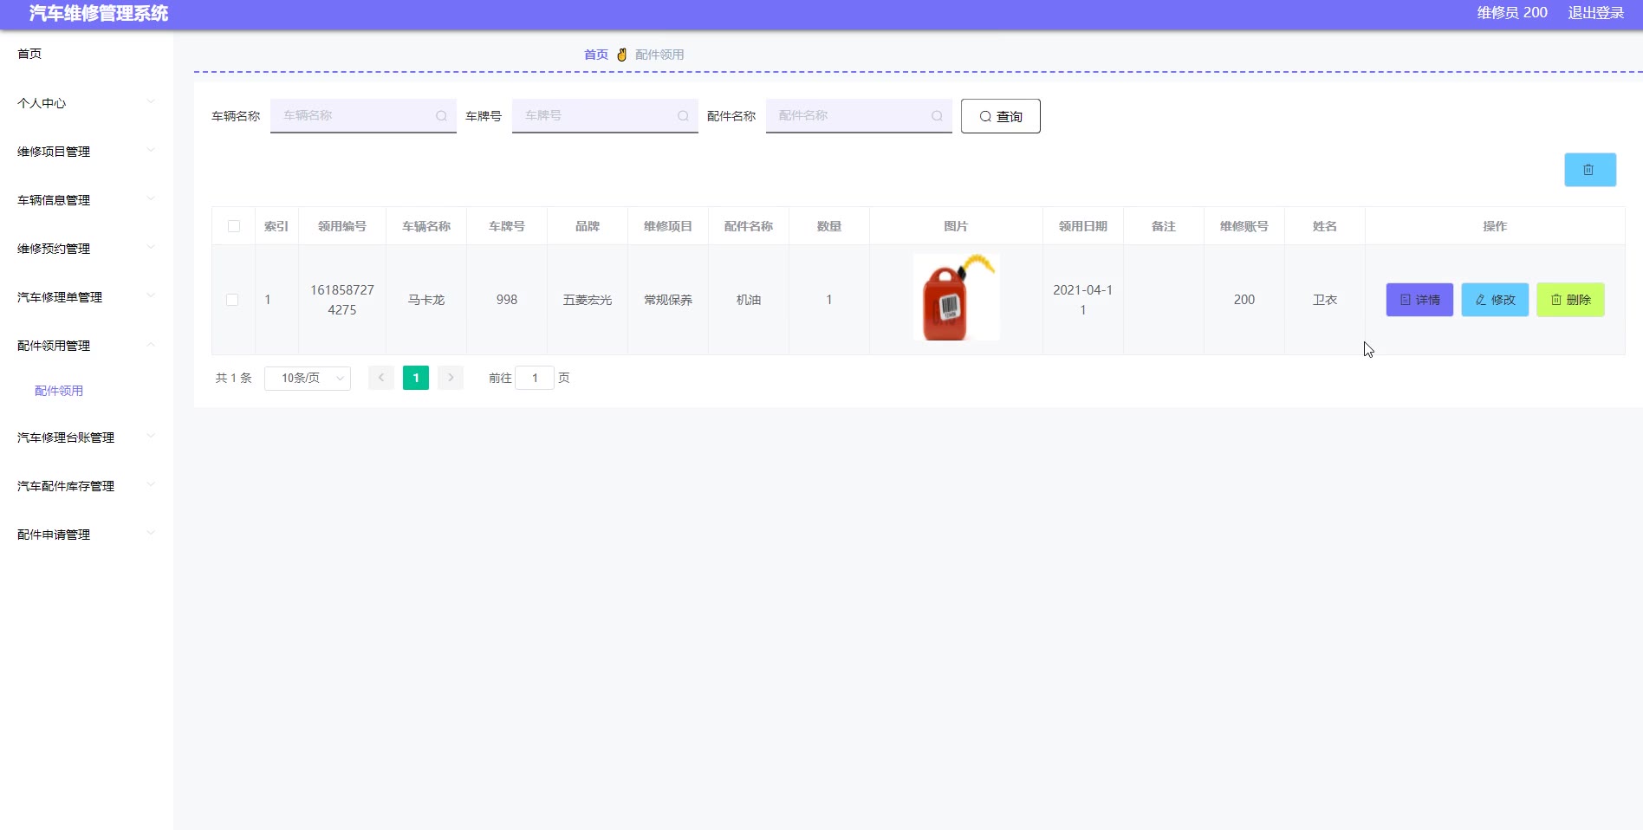
Task: Click the 卫衣 name cell
Action: (x=1325, y=300)
